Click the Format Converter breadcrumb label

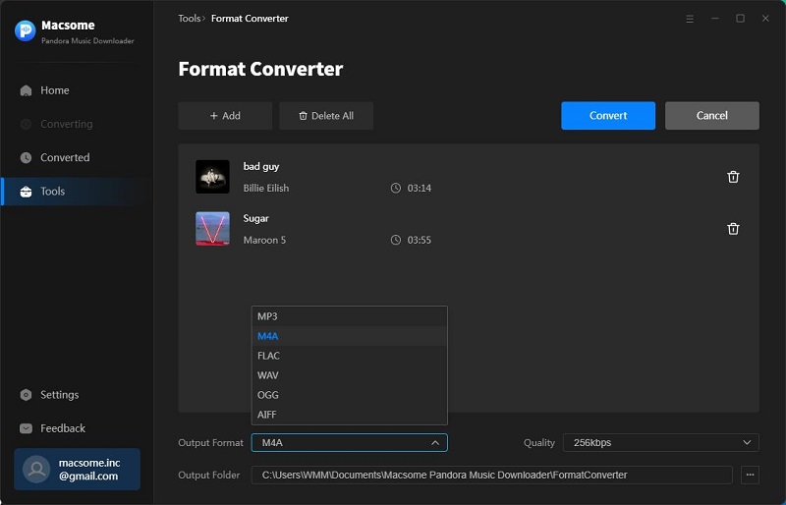coord(250,19)
